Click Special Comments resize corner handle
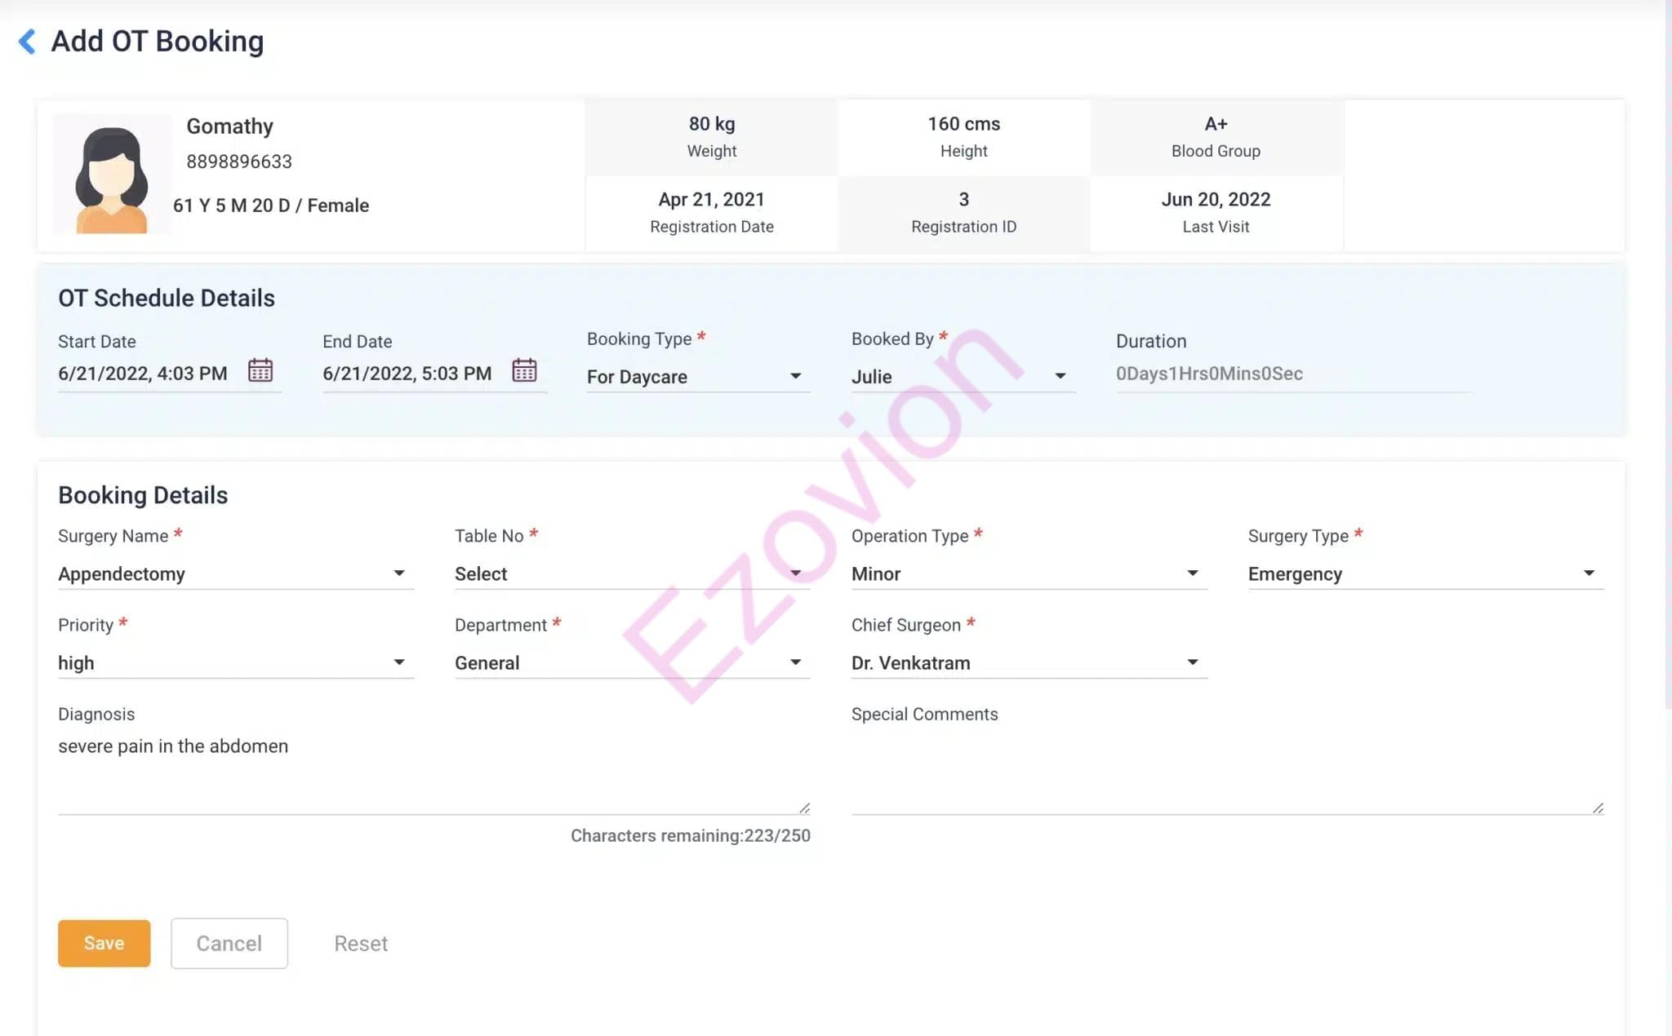Screen dimensions: 1672x1036 (1598, 808)
